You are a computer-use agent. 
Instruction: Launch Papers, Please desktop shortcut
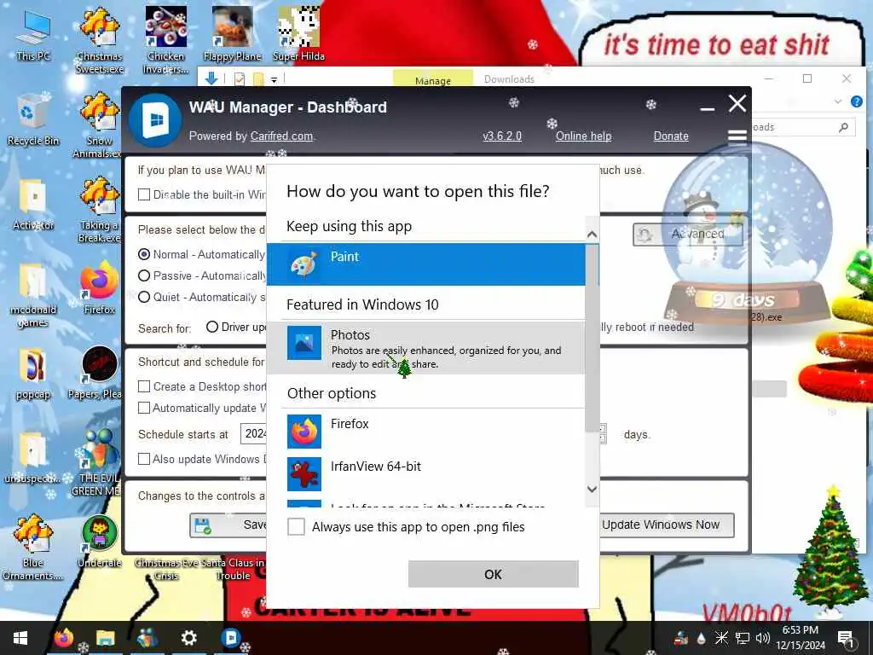[100, 374]
